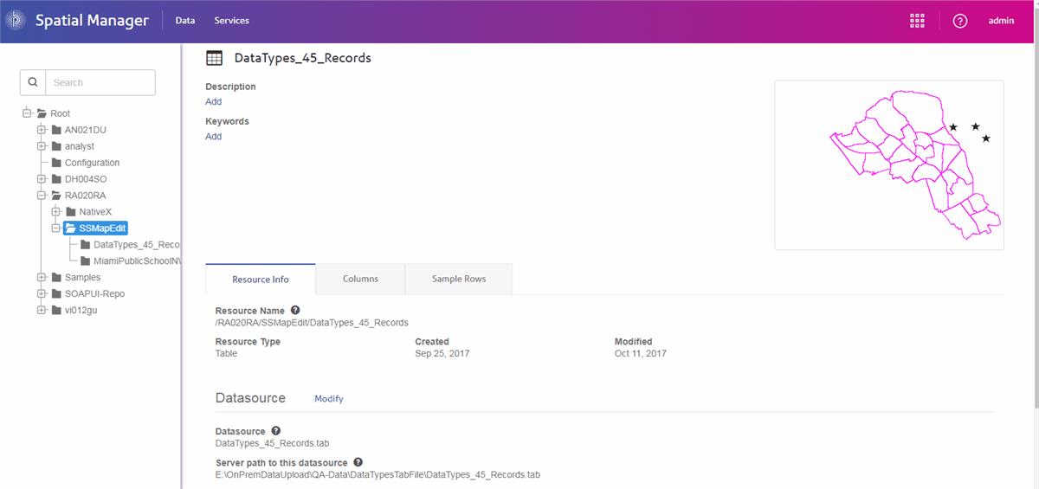Select the SSMapEdit tree item
Screen dimensions: 1039x489
point(96,228)
